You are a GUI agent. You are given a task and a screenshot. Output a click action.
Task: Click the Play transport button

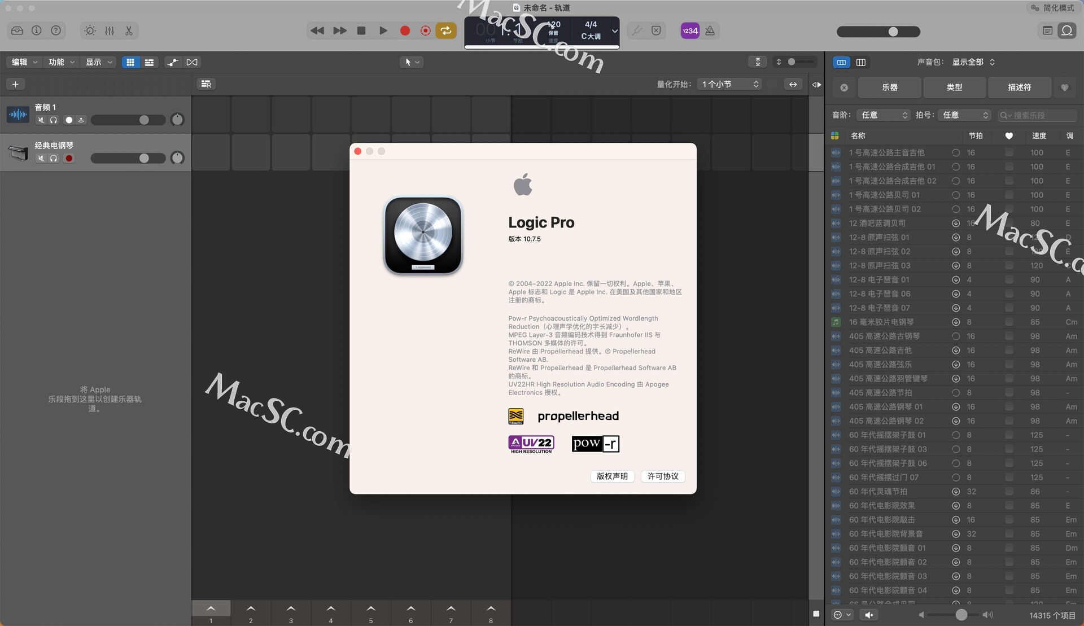coord(383,30)
